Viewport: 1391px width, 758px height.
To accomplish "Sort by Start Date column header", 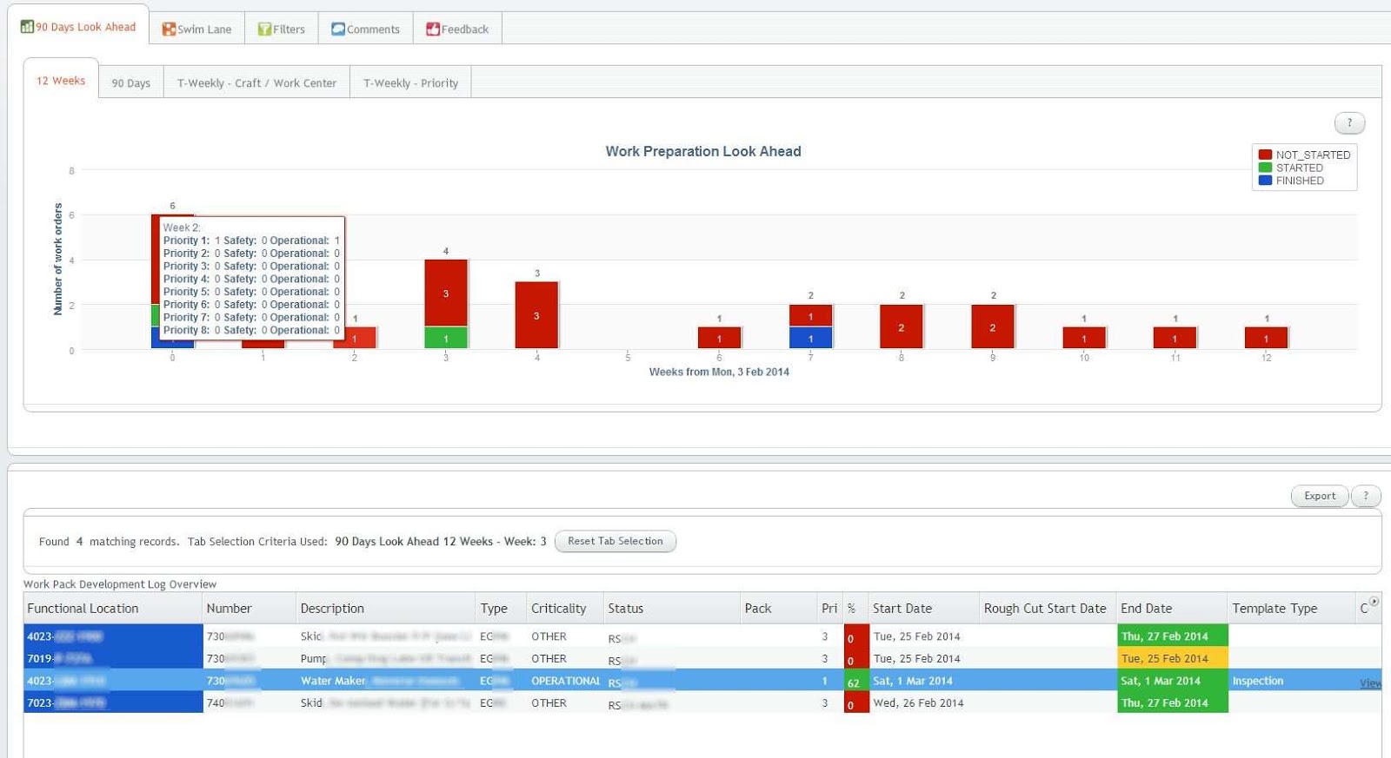I will pos(924,608).
